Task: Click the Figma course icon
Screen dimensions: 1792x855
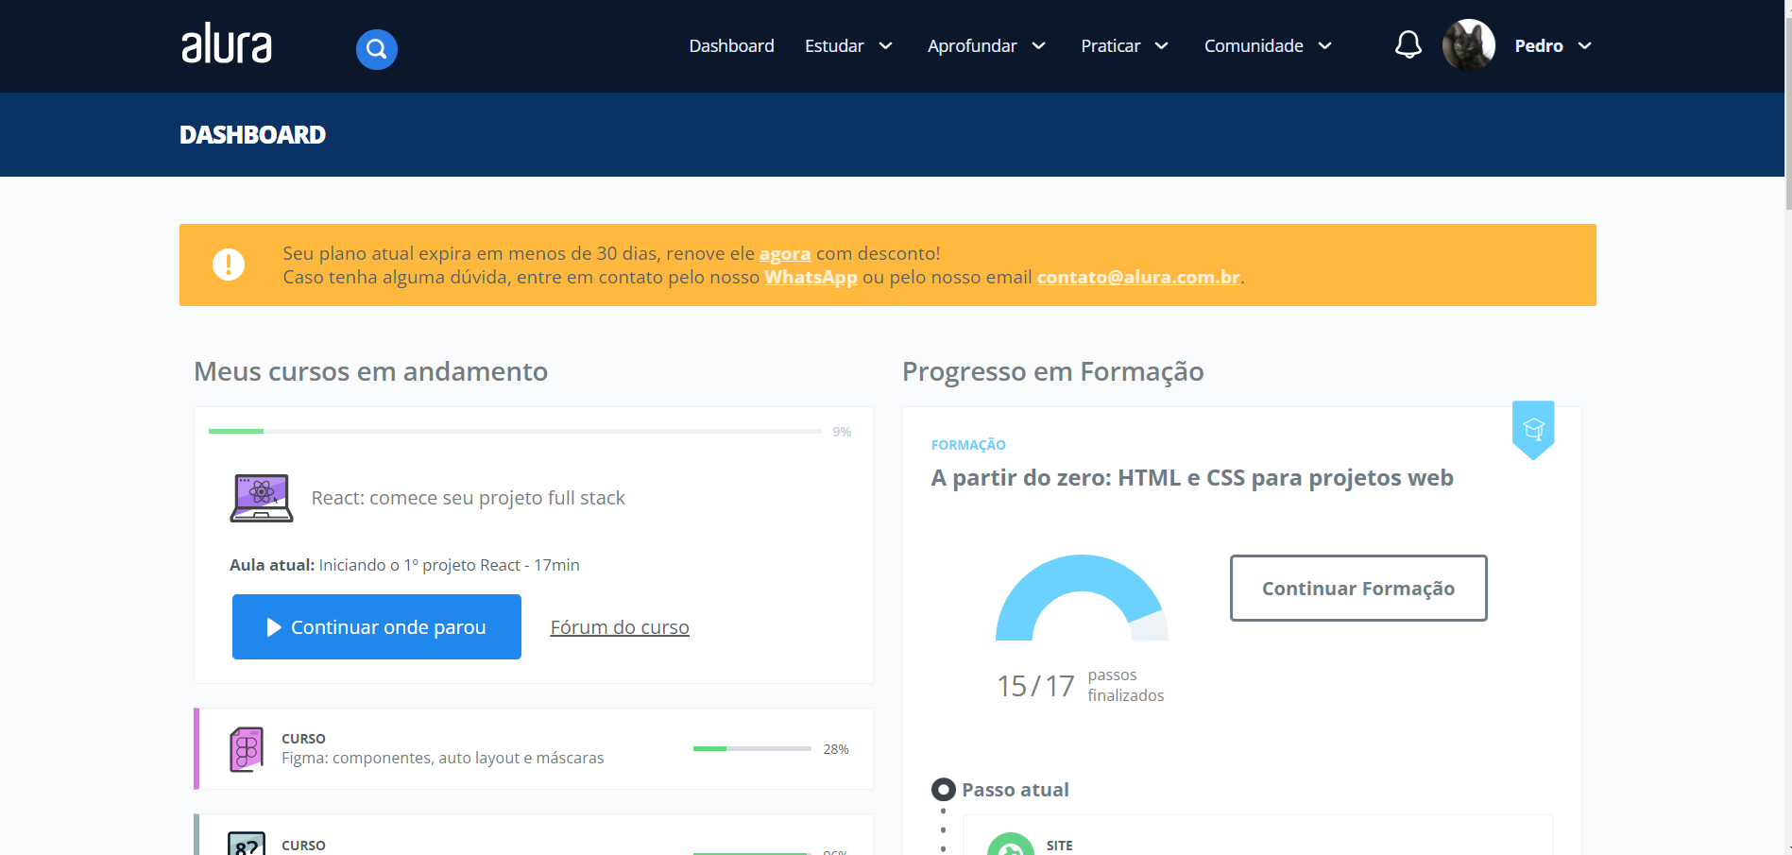Action: 247,749
